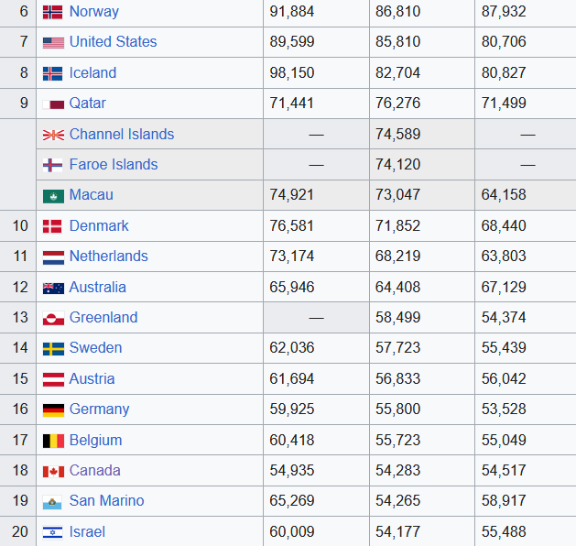The width and height of the screenshot is (576, 546).
Task: Click the Netherlands flag icon
Action: click(53, 257)
